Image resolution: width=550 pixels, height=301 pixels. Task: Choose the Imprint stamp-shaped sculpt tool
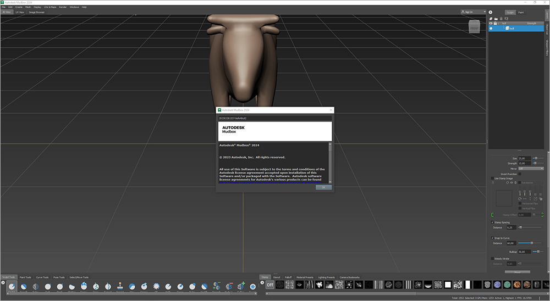pyautogui.click(x=120, y=287)
